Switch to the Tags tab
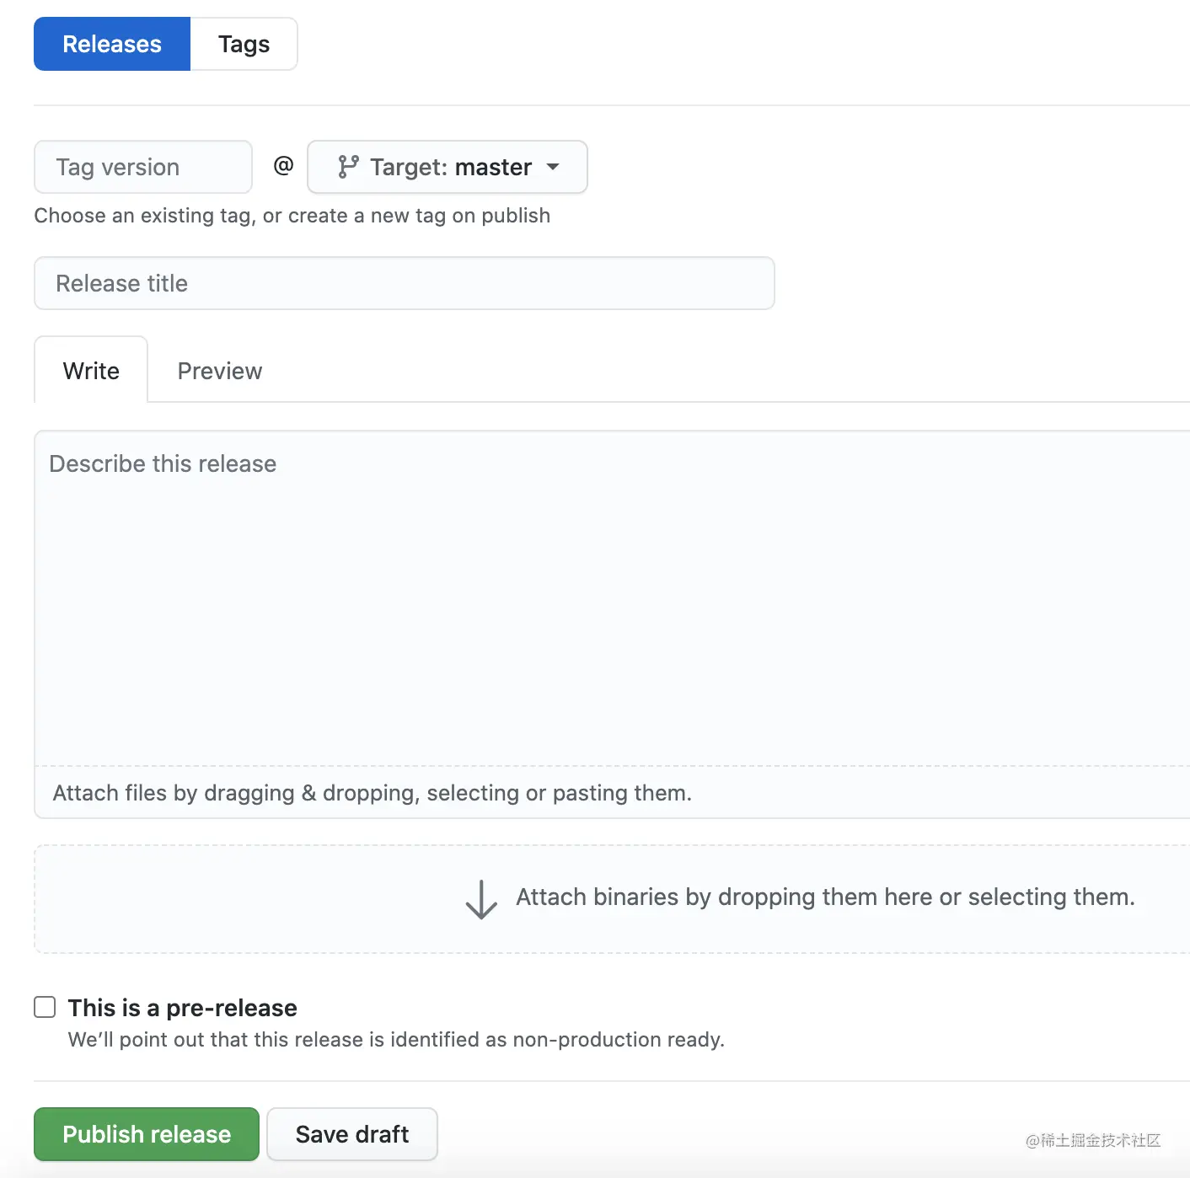 click(x=244, y=44)
